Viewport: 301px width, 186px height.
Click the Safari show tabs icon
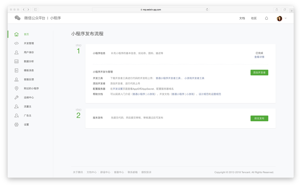[x=285, y=9]
